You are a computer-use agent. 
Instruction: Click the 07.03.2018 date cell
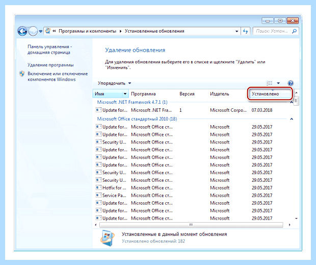point(262,110)
